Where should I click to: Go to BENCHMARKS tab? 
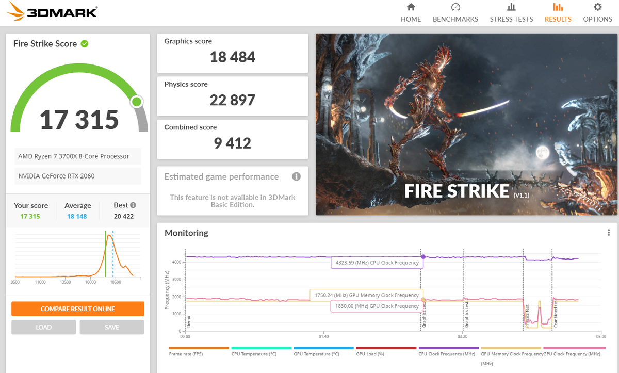coord(455,13)
